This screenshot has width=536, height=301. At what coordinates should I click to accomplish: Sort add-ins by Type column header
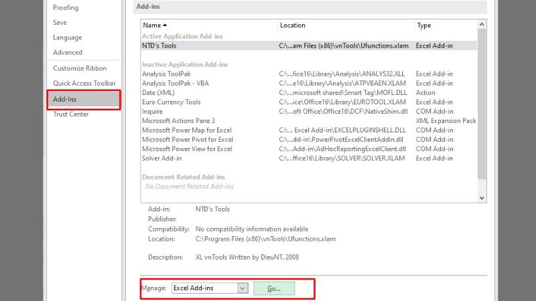pyautogui.click(x=446, y=25)
